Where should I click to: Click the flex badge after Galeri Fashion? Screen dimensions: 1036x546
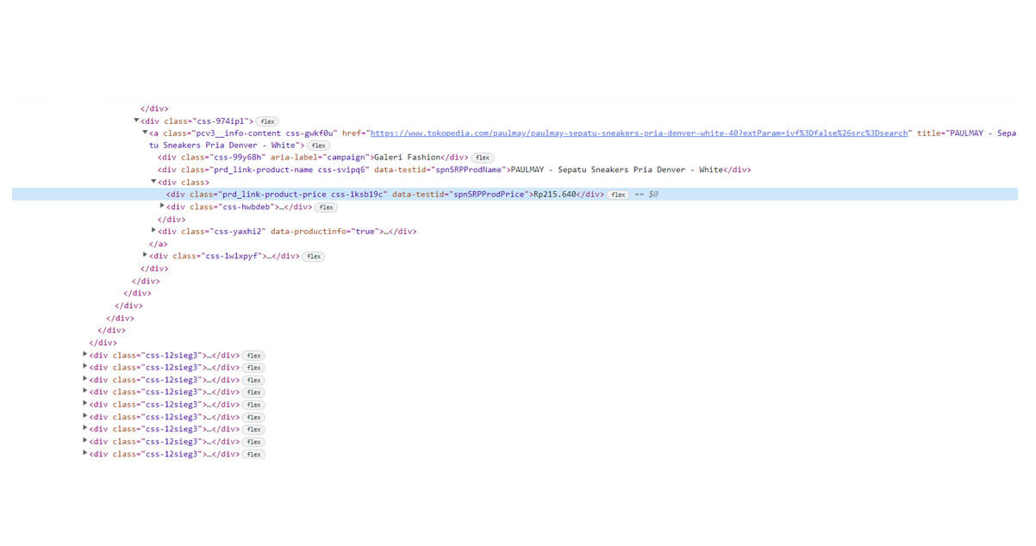click(482, 158)
